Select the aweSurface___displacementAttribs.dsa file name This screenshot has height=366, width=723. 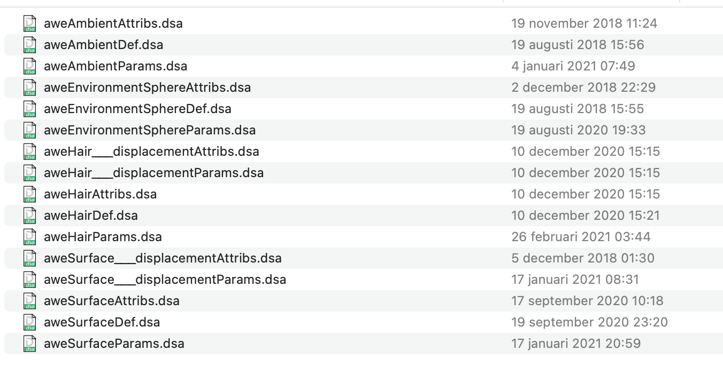click(x=163, y=258)
